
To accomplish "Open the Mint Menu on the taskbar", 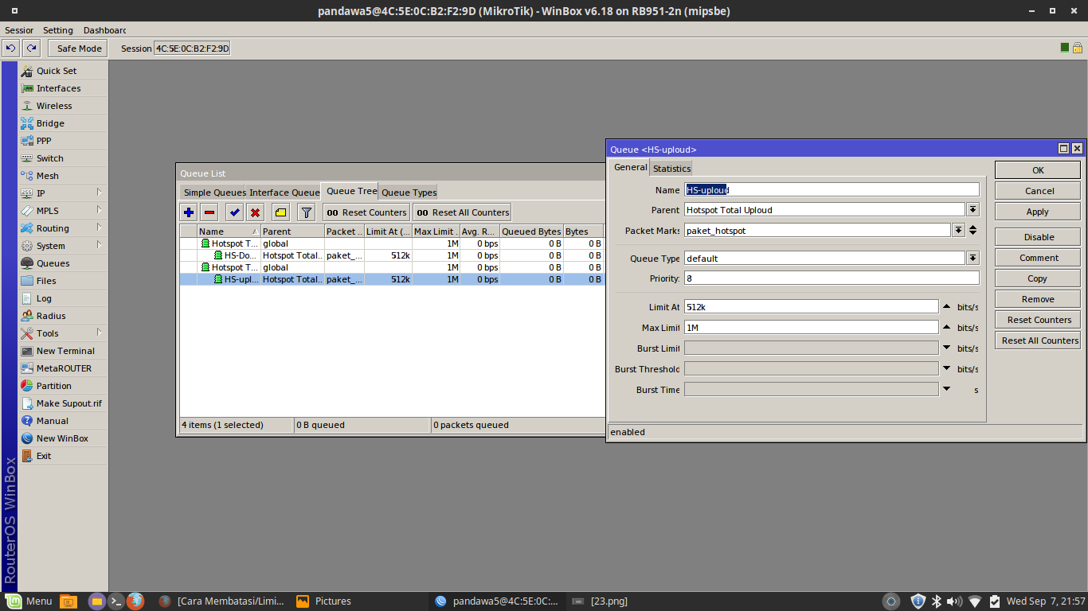I will click(x=29, y=601).
